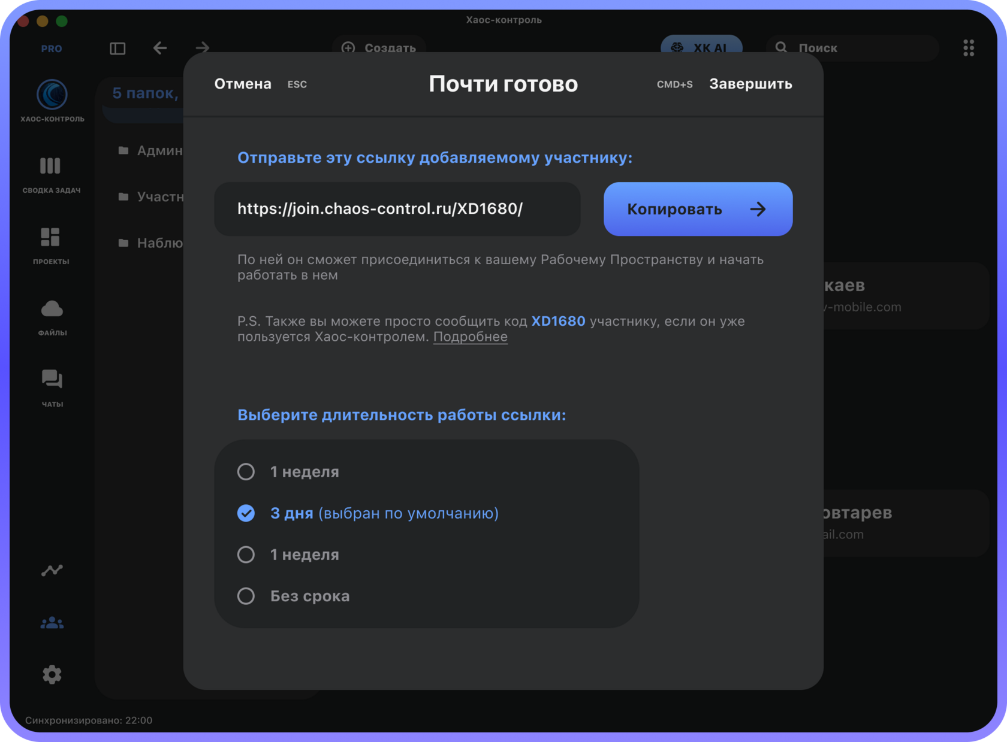Click the XD1680 code text
1007x742 pixels.
tap(558, 321)
